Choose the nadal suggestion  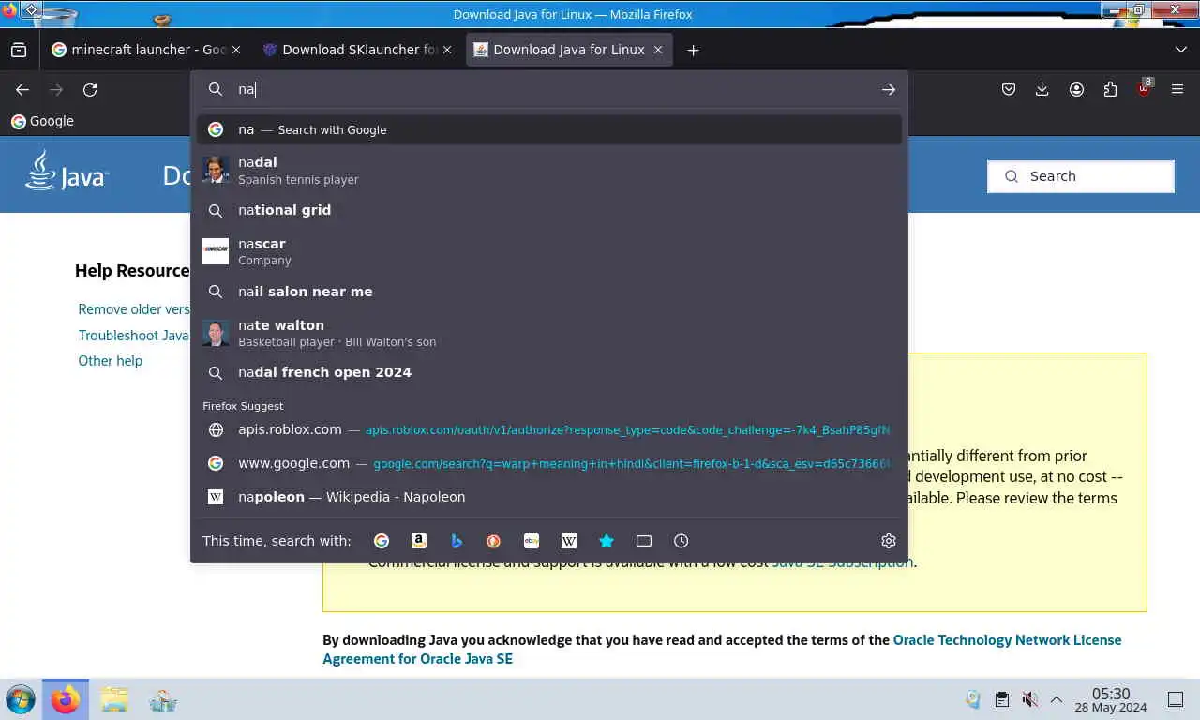(x=549, y=170)
